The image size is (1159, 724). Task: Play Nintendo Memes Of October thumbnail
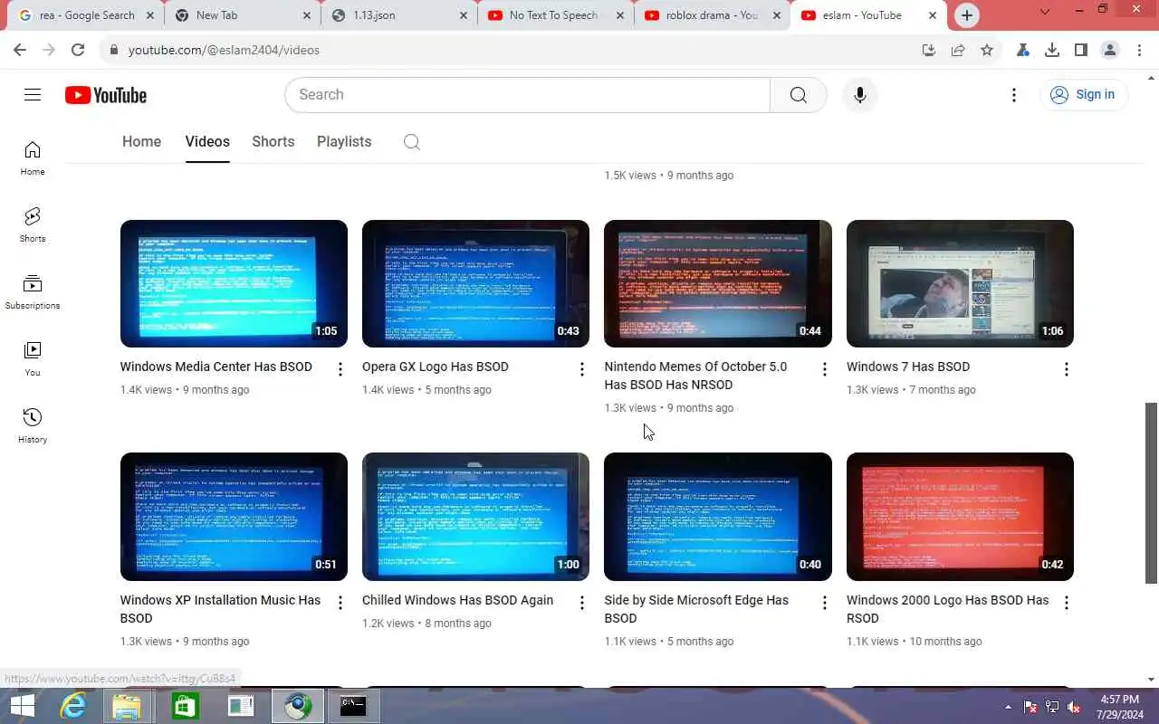[718, 283]
